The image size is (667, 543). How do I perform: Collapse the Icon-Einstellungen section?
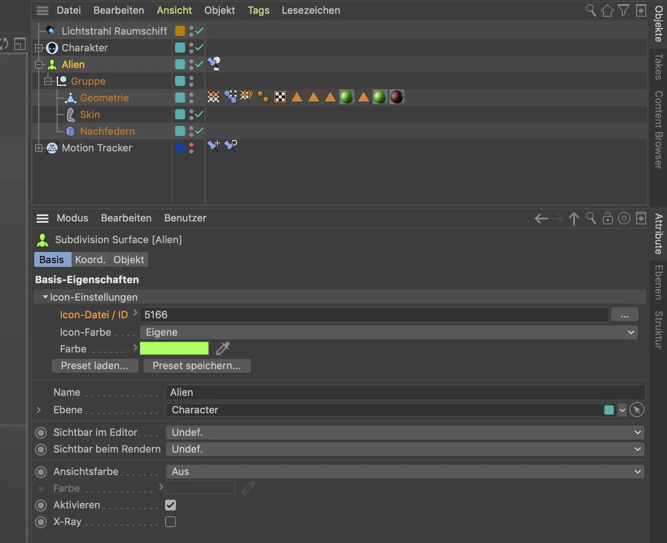tap(45, 297)
